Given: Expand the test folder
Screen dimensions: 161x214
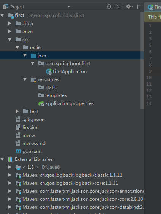Looking at the screenshot, I should pyautogui.click(x=17, y=111).
